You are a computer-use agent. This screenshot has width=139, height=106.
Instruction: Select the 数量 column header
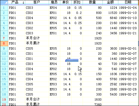(x=93, y=2)
